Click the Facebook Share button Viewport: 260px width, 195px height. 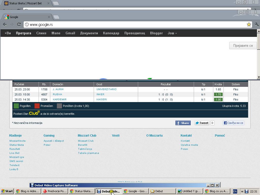[183, 123]
